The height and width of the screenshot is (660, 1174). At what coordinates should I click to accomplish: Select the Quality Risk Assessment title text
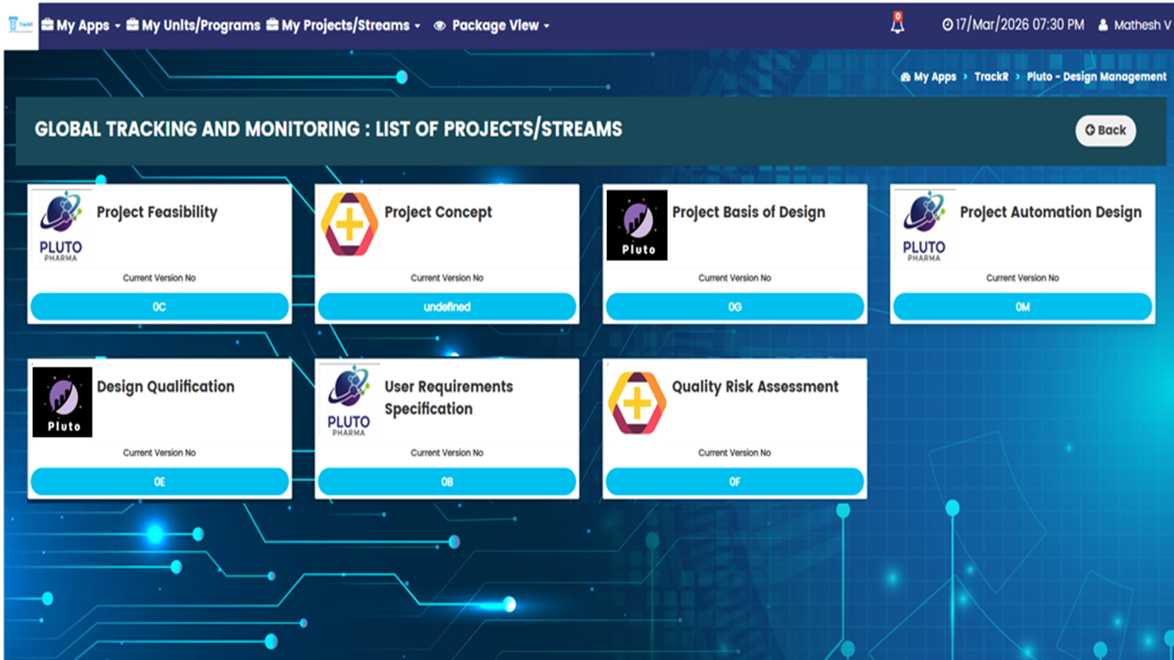point(755,386)
